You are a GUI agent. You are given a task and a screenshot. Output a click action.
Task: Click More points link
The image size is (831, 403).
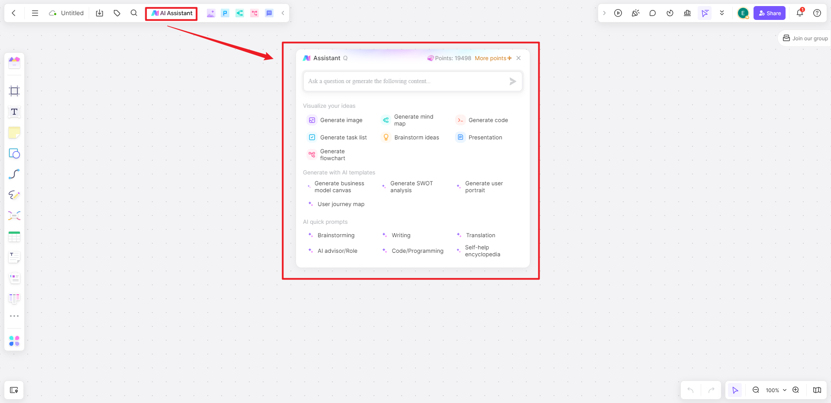(x=493, y=58)
